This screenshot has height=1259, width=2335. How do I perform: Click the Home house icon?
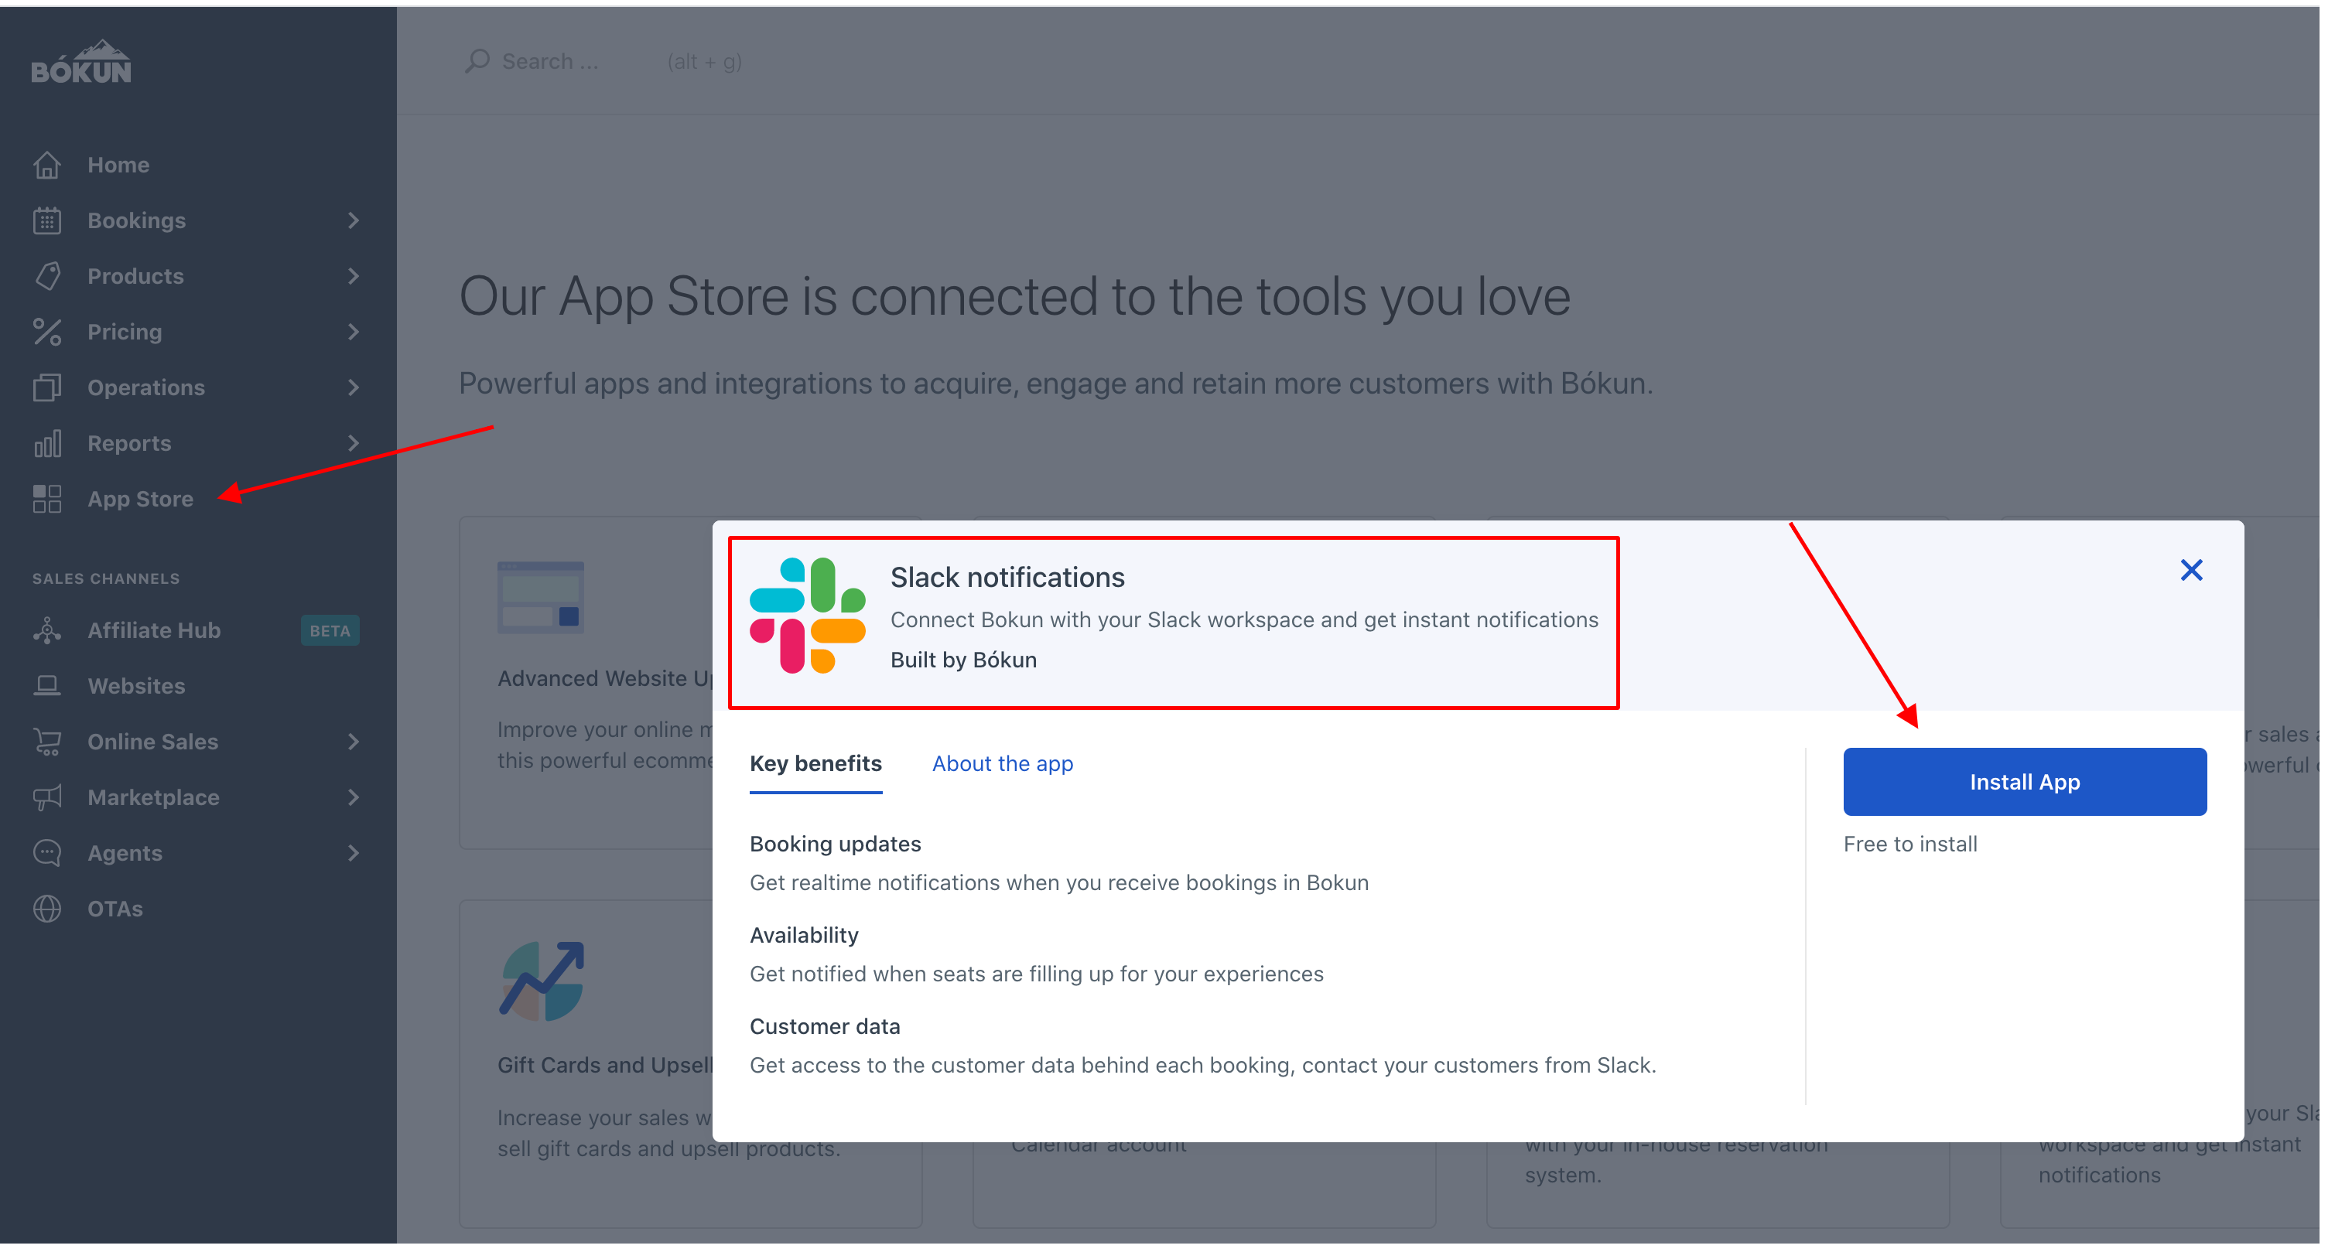[x=47, y=165]
